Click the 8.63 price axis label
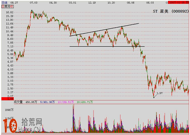The height and width of the screenshot is (135, 190). pyautogui.click(x=10, y=39)
